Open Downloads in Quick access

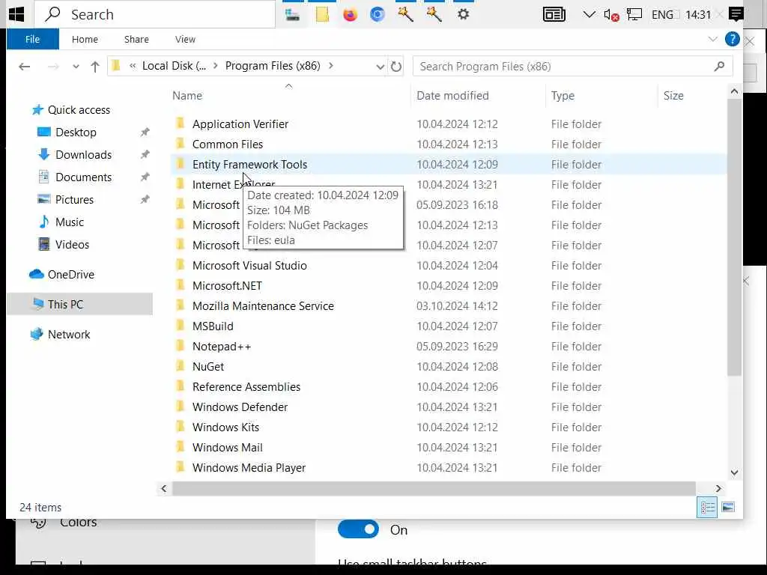coord(83,154)
